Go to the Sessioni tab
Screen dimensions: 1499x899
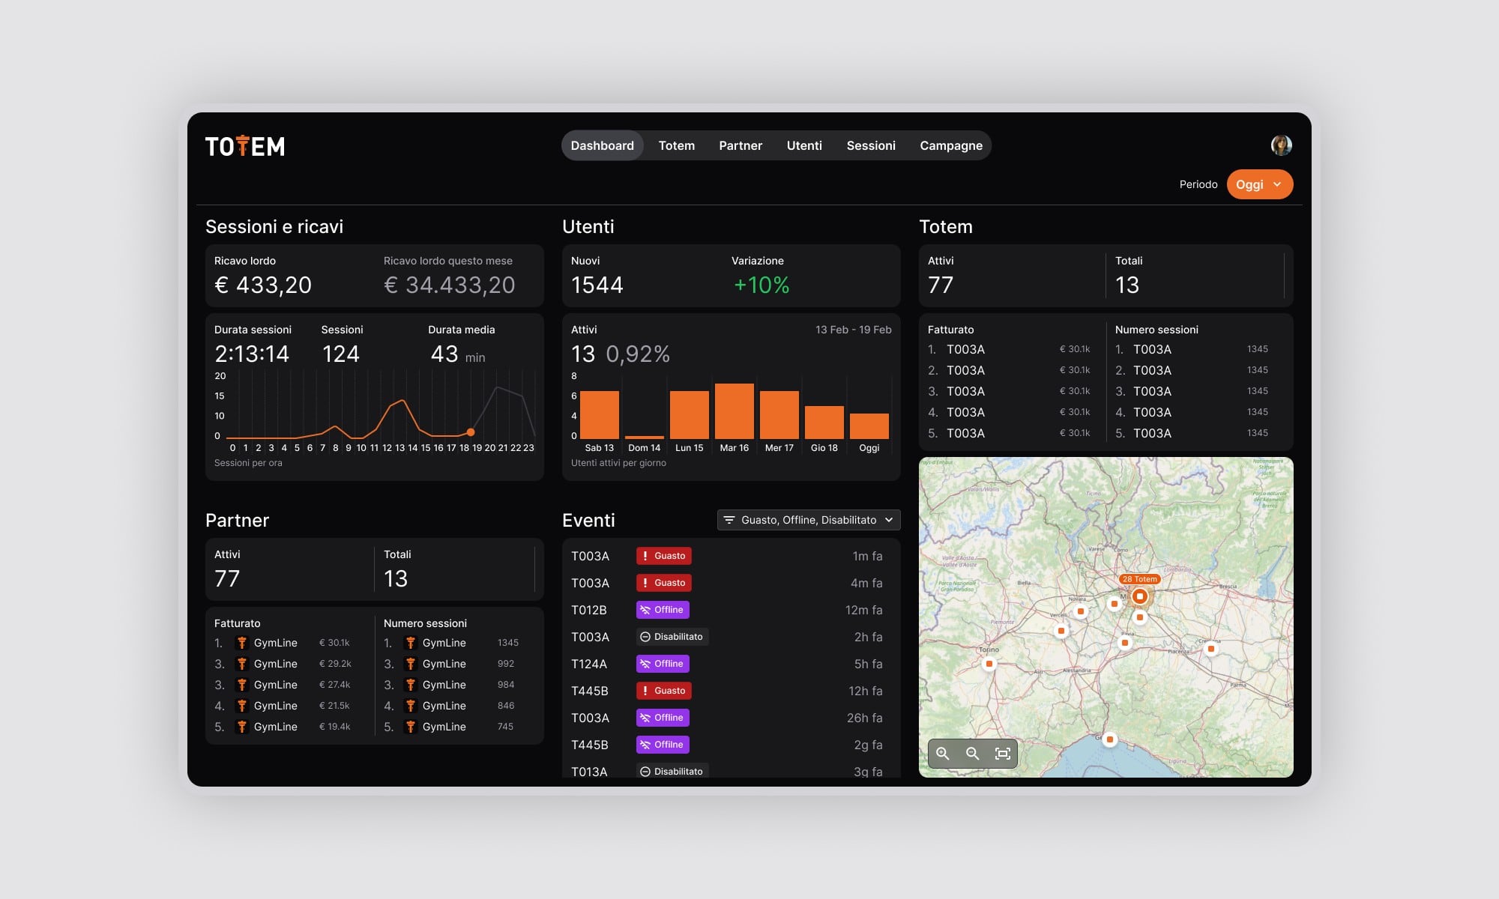[x=870, y=145]
